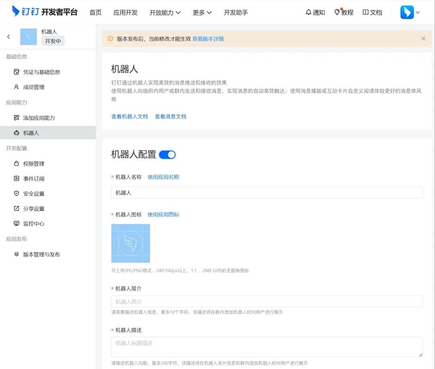Viewport: 435px width, 369px height.
Task: Expand the 更多 dropdown menu
Action: coord(202,12)
